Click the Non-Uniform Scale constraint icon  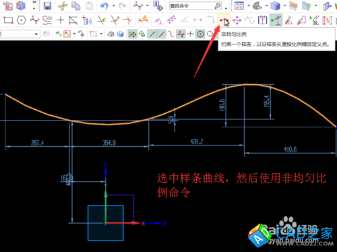tap(224, 20)
